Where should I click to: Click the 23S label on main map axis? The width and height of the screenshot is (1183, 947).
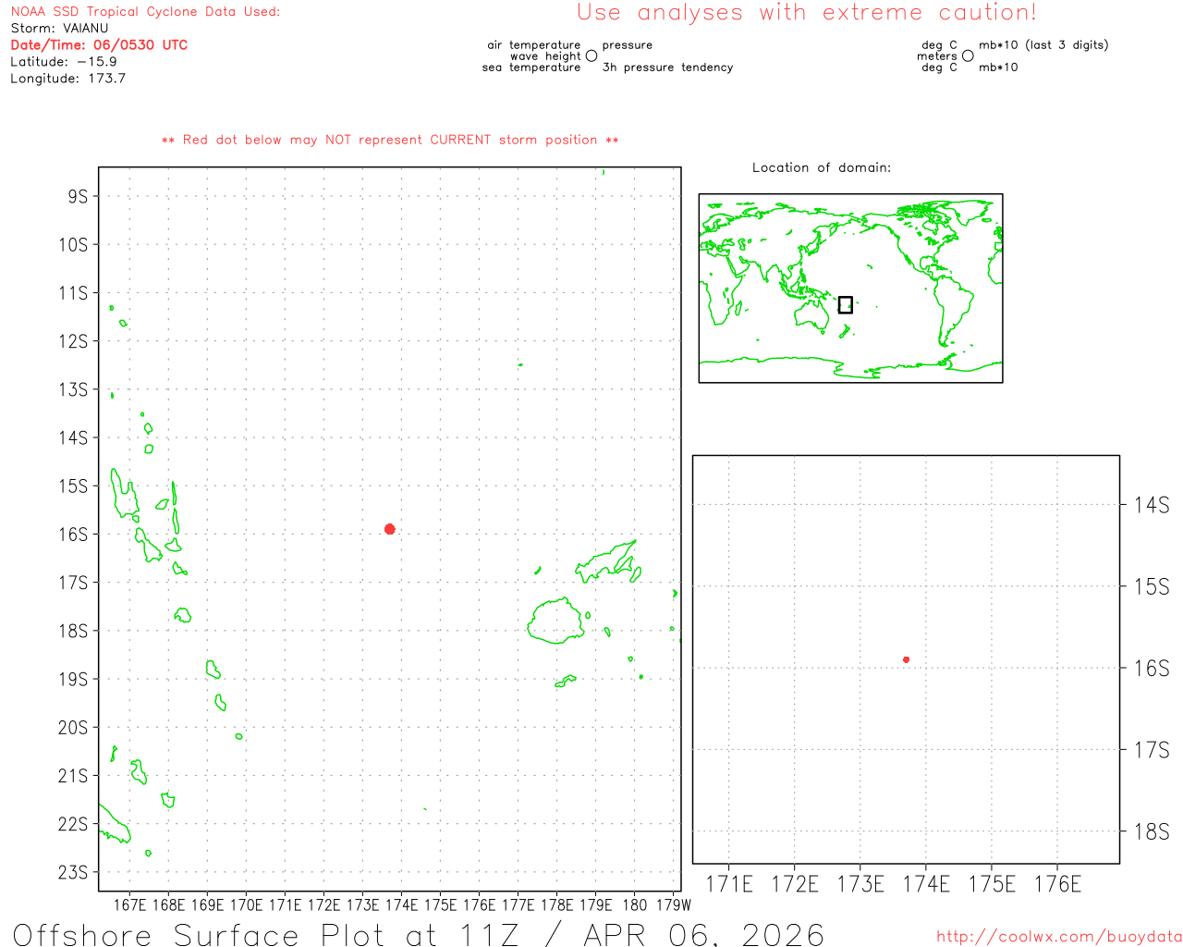(73, 872)
